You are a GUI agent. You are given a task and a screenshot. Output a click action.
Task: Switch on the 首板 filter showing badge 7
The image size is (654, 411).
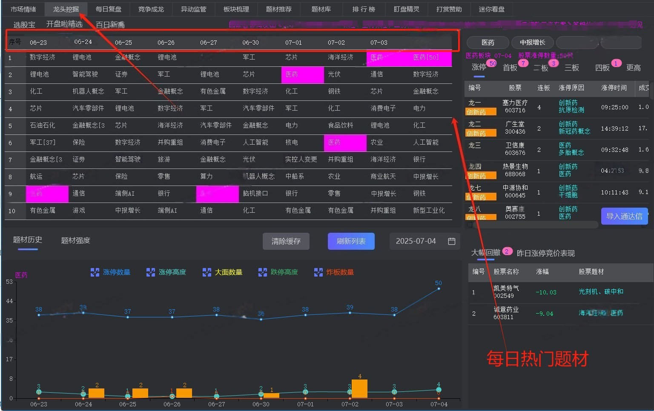pyautogui.click(x=510, y=67)
